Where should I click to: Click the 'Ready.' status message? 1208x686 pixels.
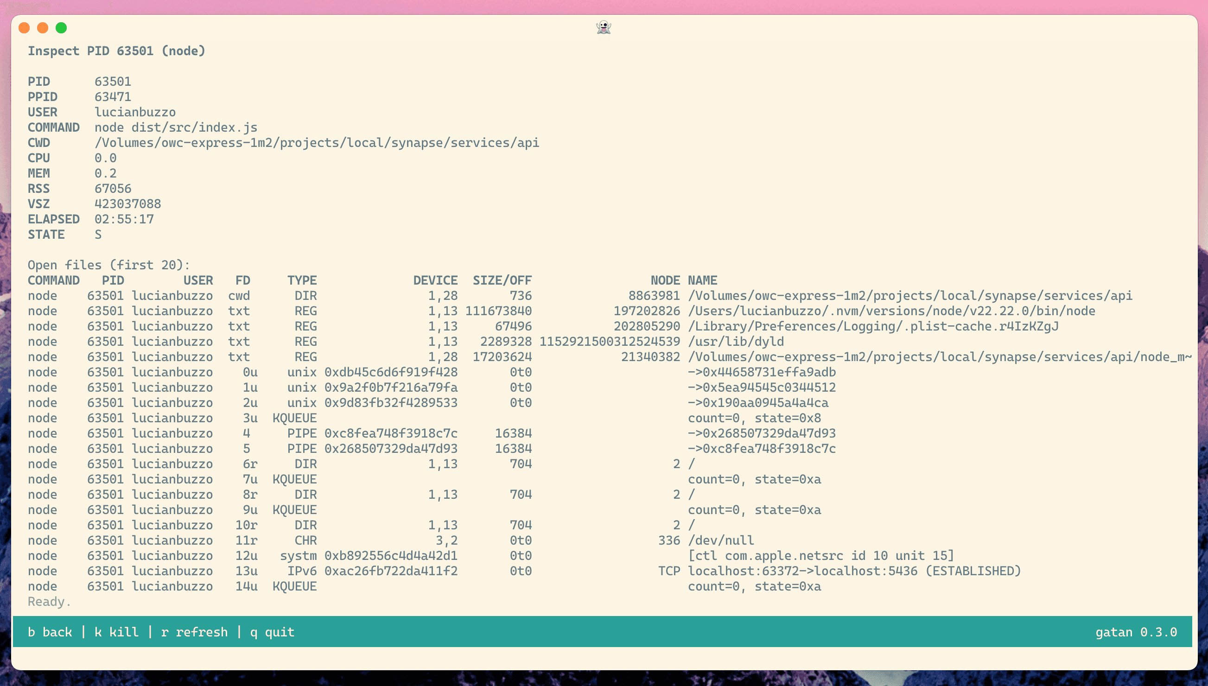[x=49, y=602]
